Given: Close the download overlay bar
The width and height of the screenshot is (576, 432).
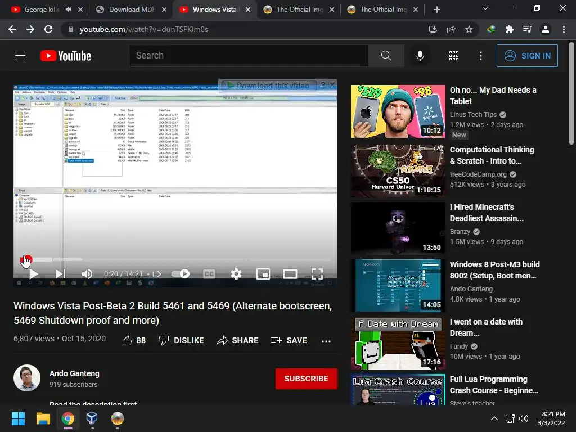Looking at the screenshot, I should (332, 85).
